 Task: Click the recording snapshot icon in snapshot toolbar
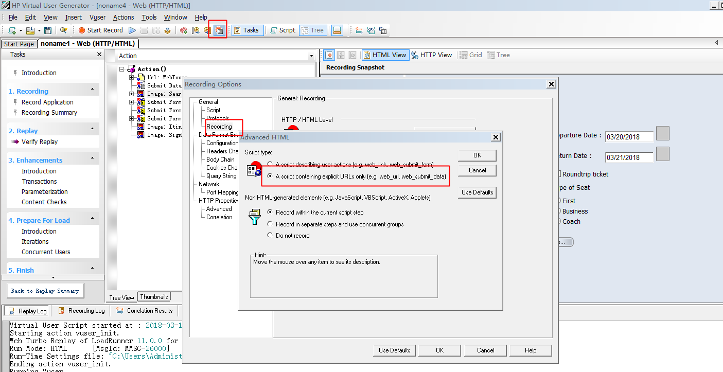pos(329,55)
